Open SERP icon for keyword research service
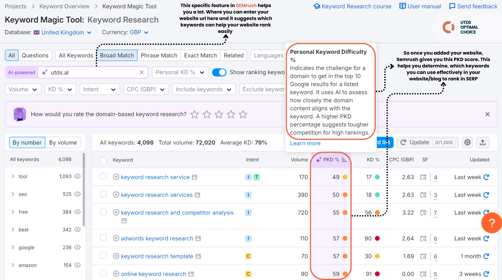Screen dimensions: 502x280 pyautogui.click(x=195, y=177)
